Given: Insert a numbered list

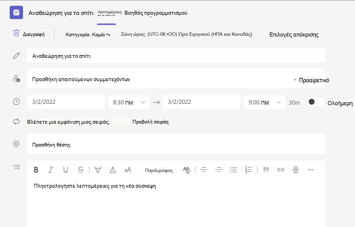Looking at the screenshot, I should [248, 170].
